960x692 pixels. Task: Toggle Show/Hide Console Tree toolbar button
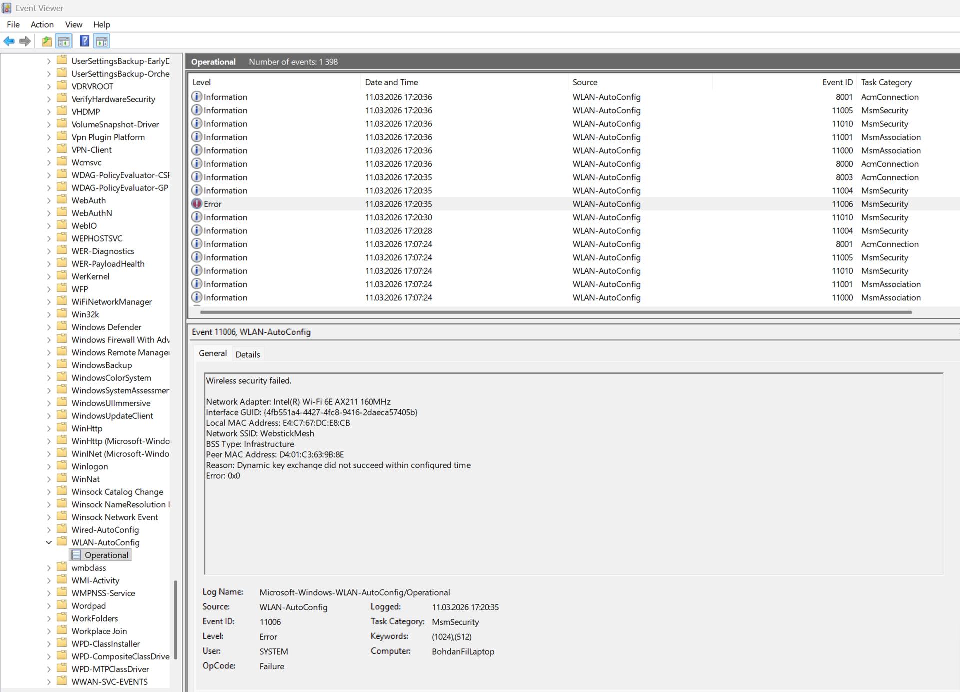pyautogui.click(x=64, y=41)
